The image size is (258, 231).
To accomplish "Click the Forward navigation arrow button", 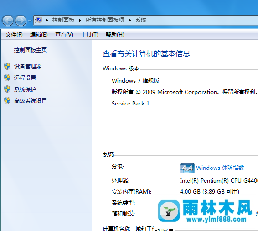I will coord(21,21).
